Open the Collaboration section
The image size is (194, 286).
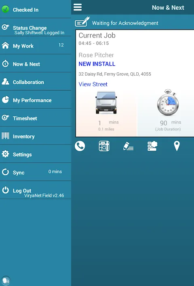click(x=36, y=82)
